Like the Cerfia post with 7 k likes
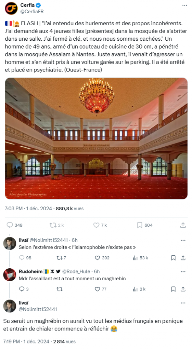This screenshot has width=192, height=350. [96, 225]
